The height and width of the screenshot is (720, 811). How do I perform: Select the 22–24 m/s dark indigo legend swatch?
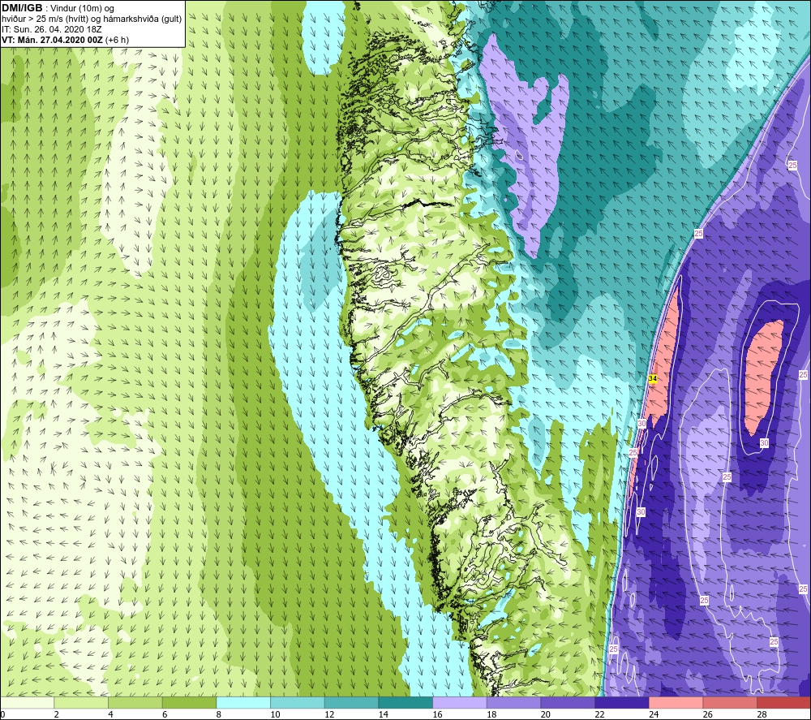[621, 702]
